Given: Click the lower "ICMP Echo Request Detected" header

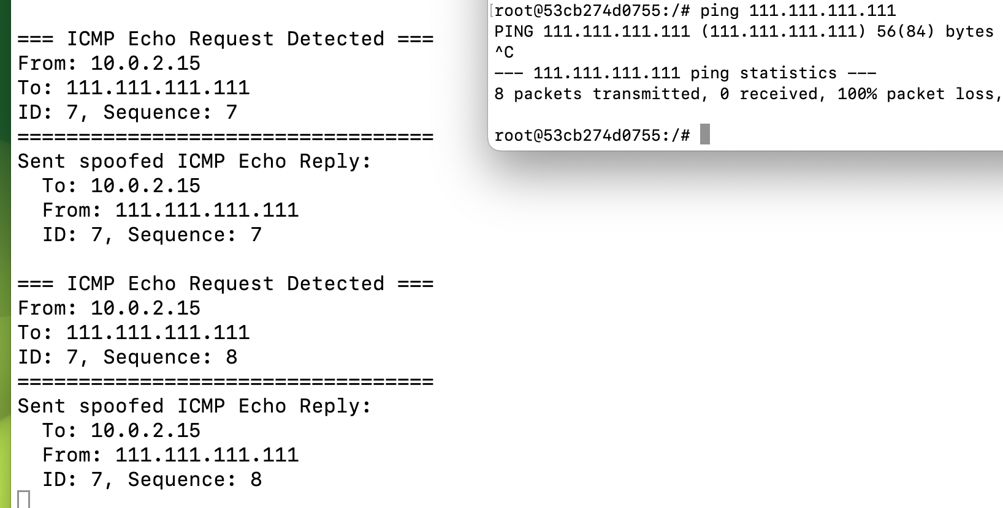Looking at the screenshot, I should click(225, 283).
